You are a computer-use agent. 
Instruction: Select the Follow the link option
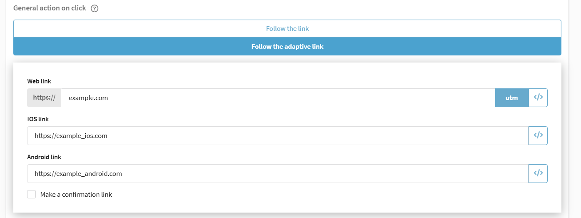[x=287, y=29]
